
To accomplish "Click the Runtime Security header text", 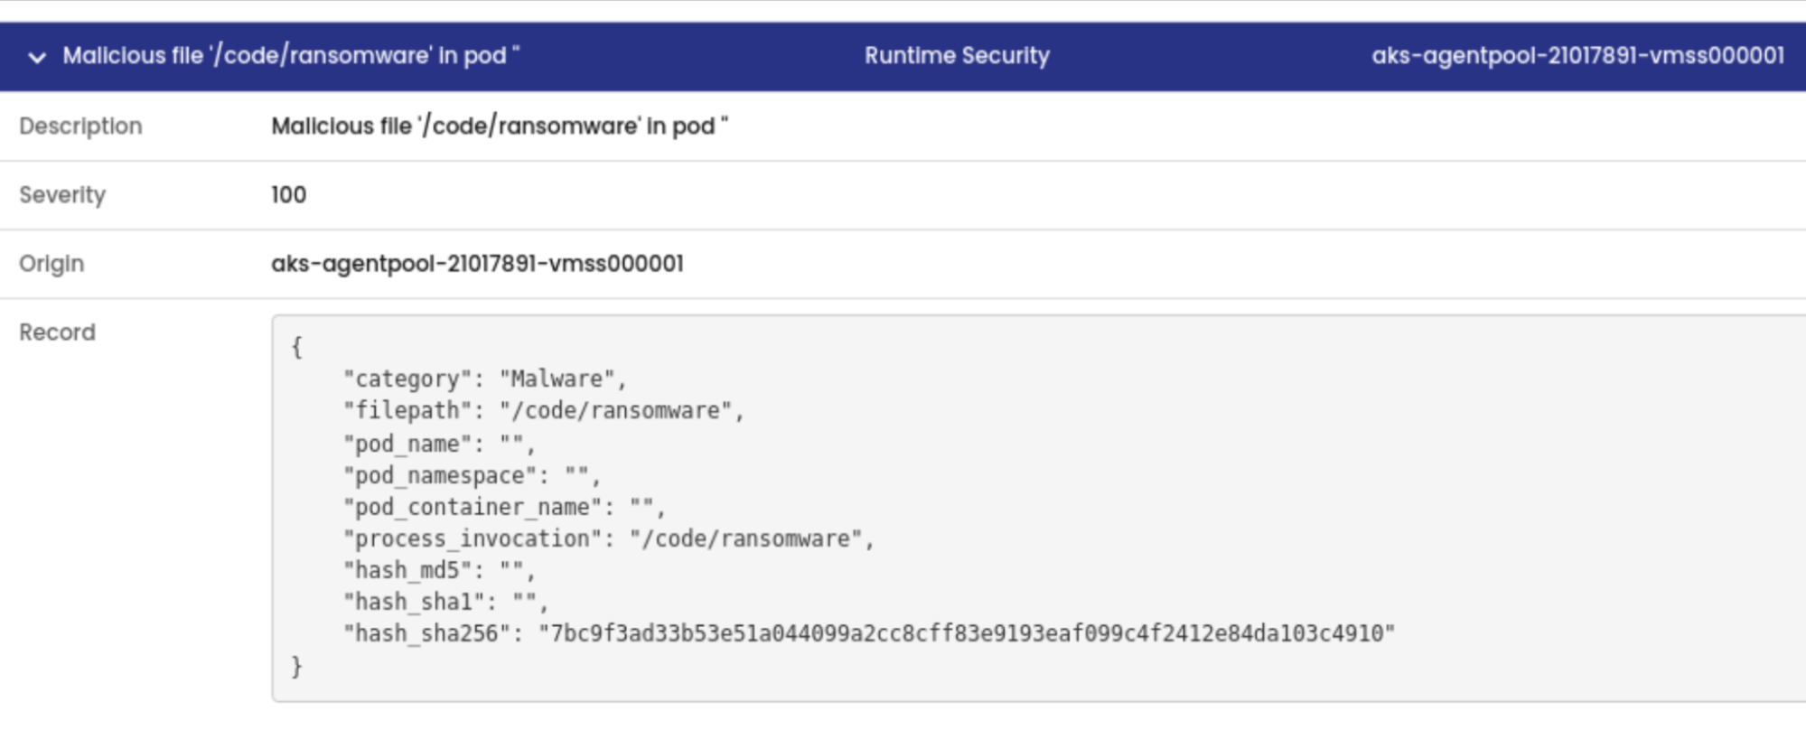I will point(957,56).
